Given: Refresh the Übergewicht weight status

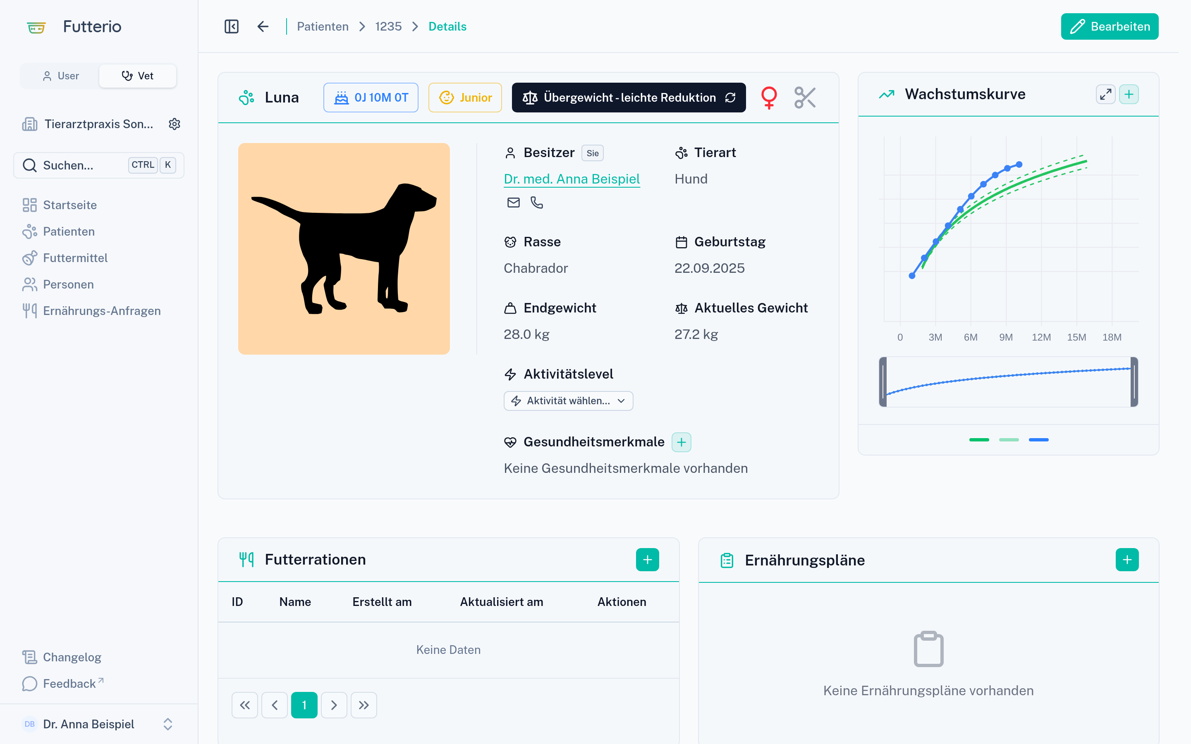Looking at the screenshot, I should (x=730, y=98).
